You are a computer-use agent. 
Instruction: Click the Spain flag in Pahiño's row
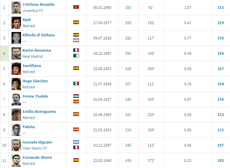pyautogui.click(x=76, y=129)
